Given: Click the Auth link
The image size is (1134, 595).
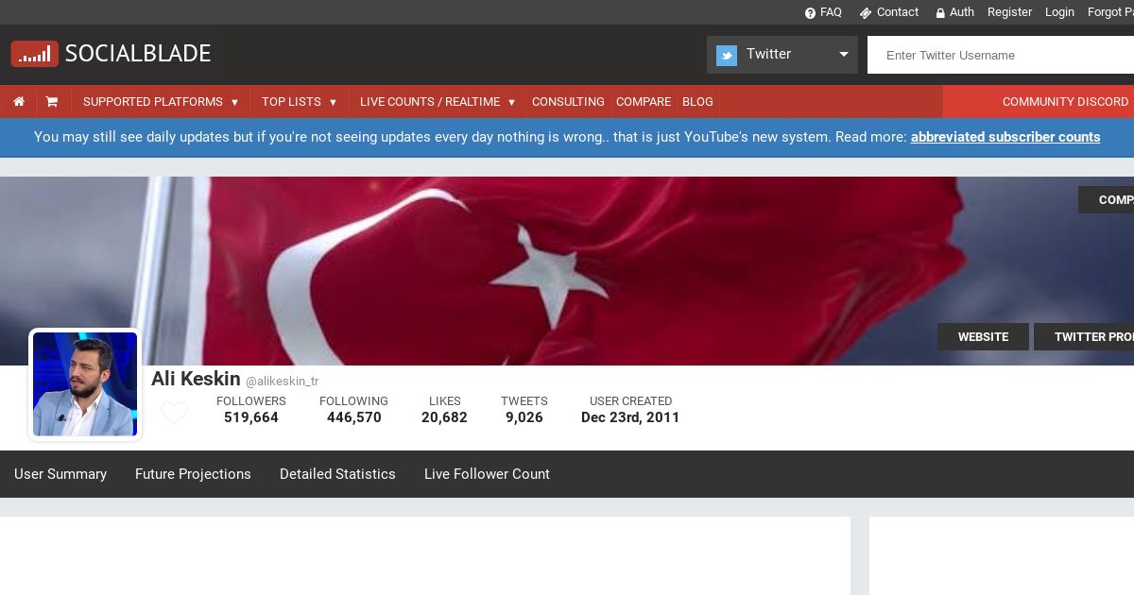Looking at the screenshot, I should point(962,12).
